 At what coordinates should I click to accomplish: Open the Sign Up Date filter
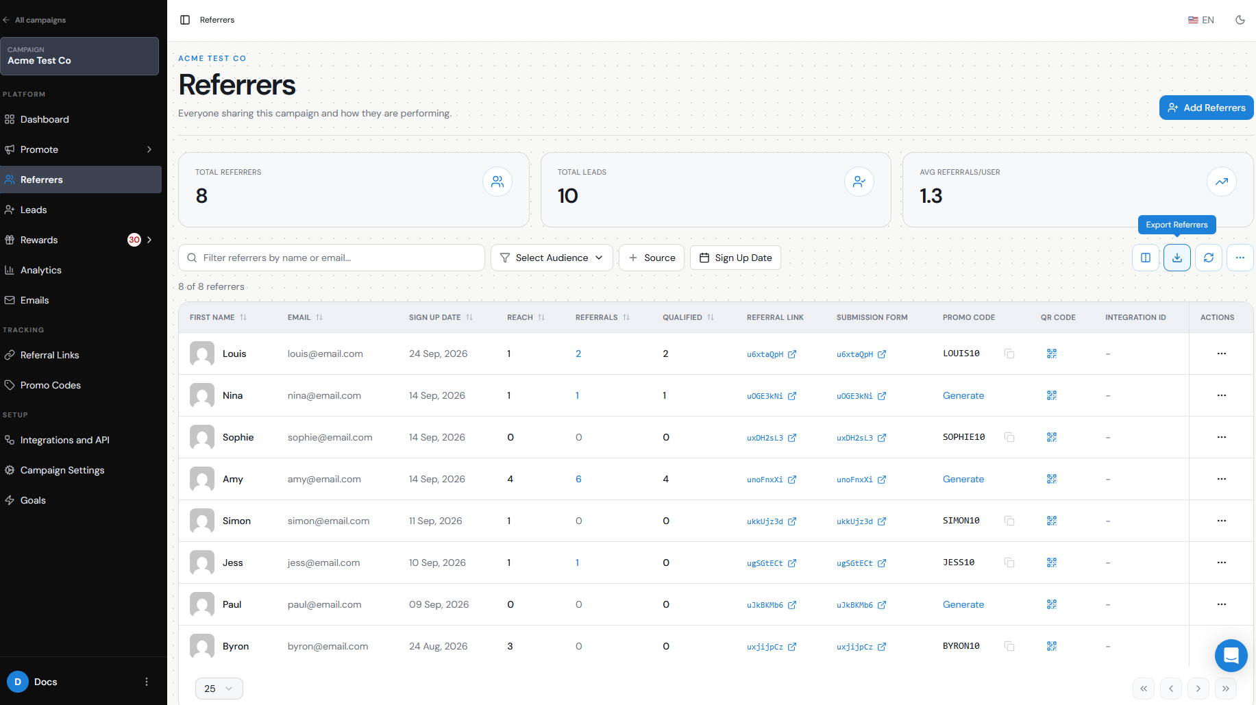tap(735, 258)
